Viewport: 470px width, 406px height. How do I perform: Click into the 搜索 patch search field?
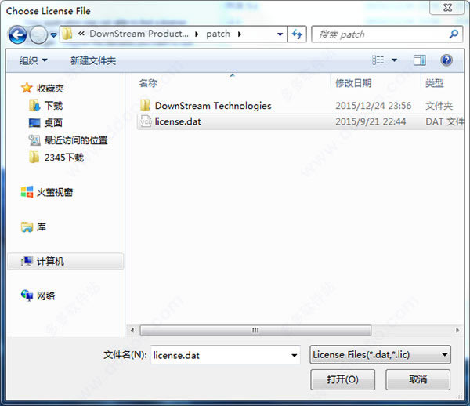click(x=381, y=34)
